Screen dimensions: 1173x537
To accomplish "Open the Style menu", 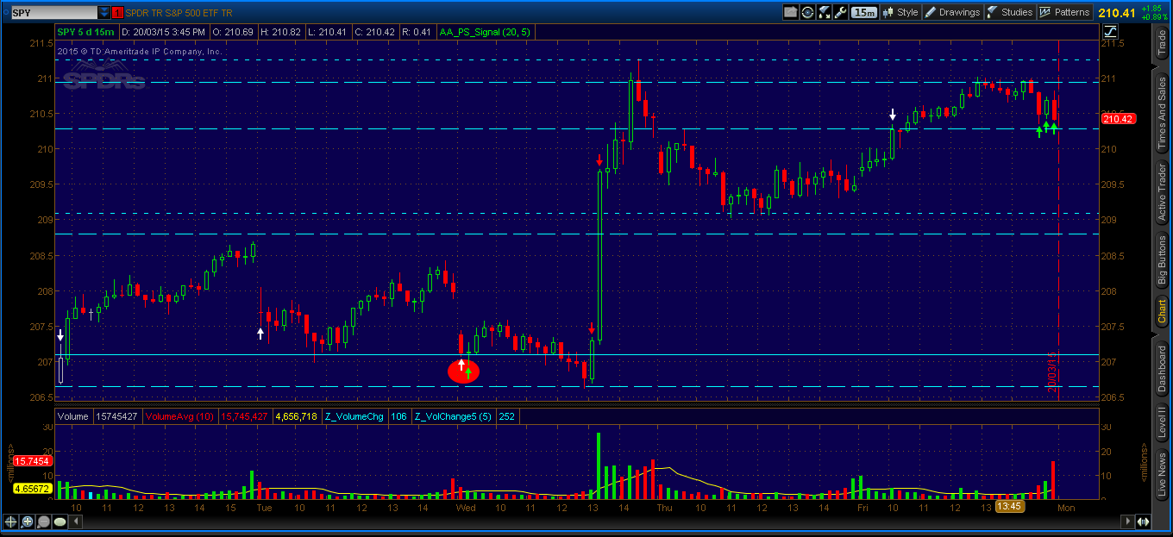I will point(900,12).
